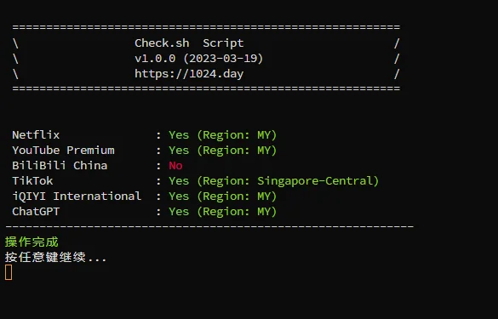498x319 pixels.
Task: Select the ChatGPT label
Action: click(x=36, y=212)
